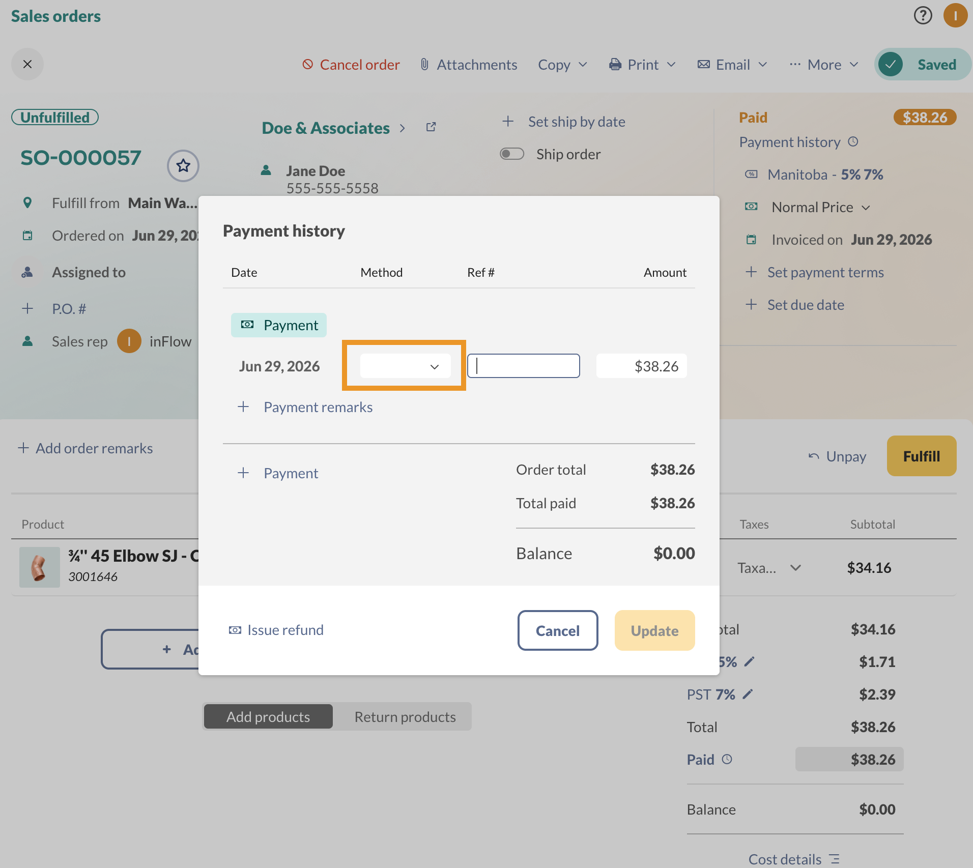Click the Update button in dialog
This screenshot has height=868, width=973.
pos(655,630)
